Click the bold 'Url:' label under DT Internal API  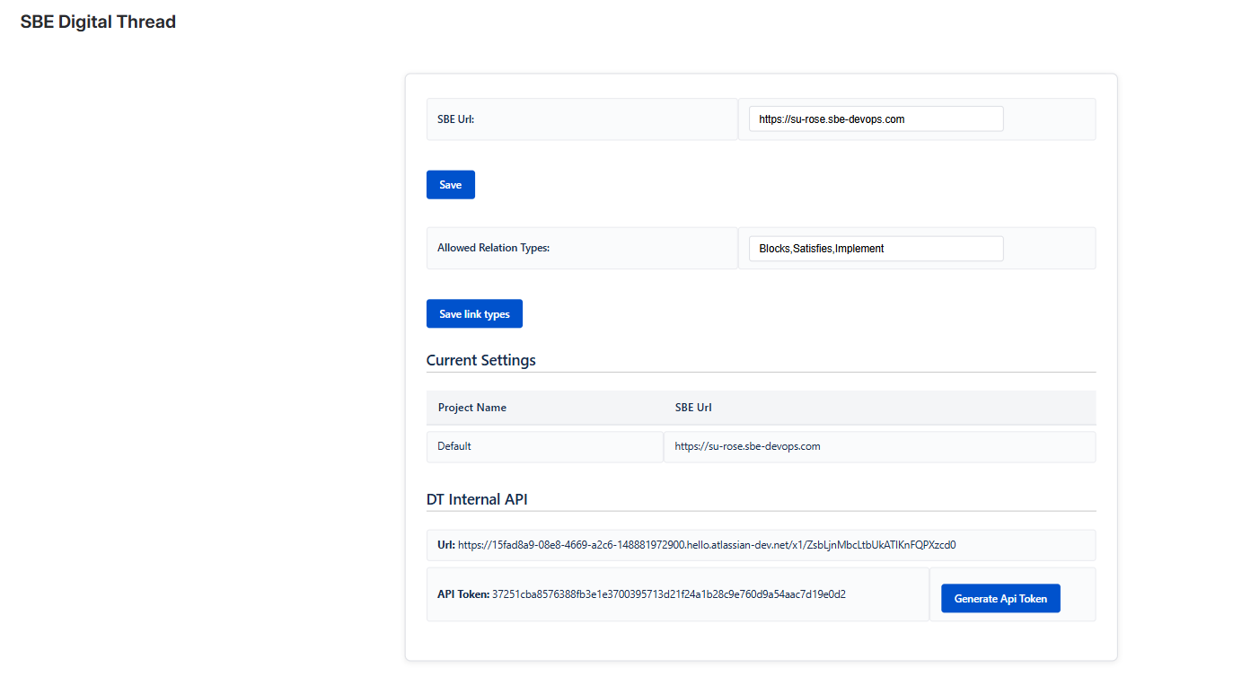[446, 545]
